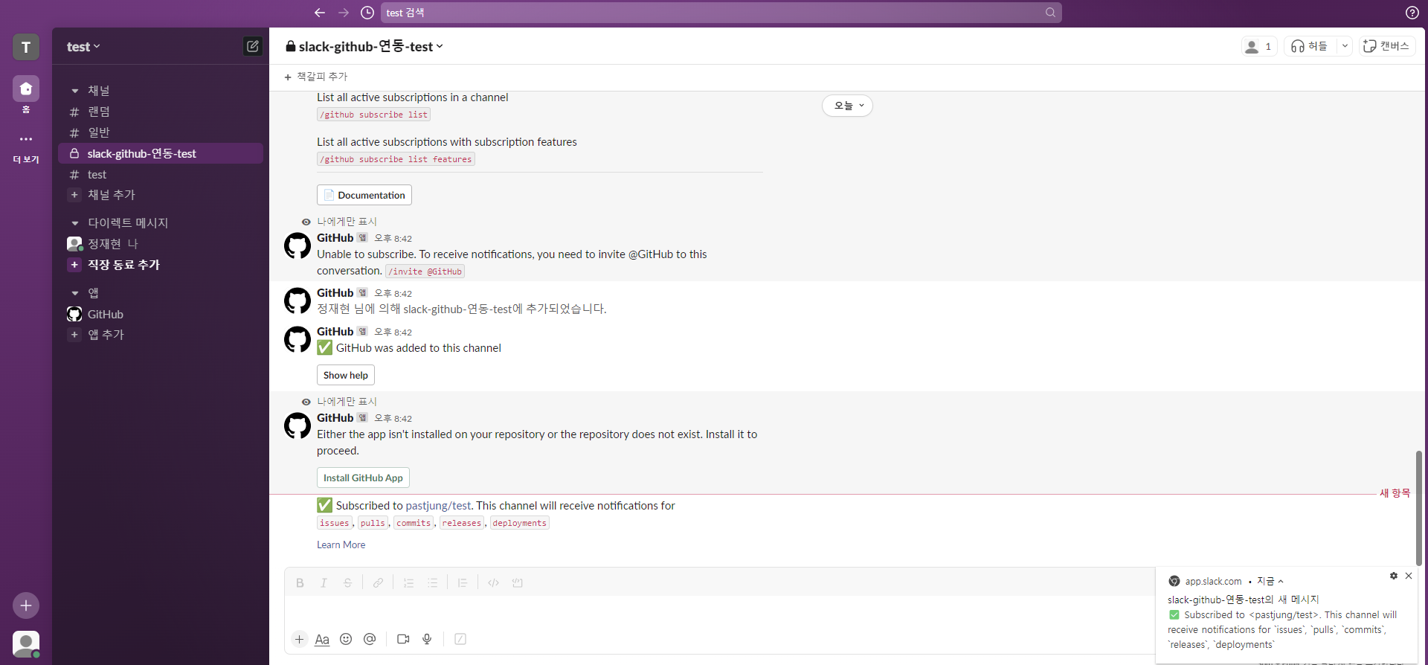
Task: Record a video clip
Action: pos(403,639)
